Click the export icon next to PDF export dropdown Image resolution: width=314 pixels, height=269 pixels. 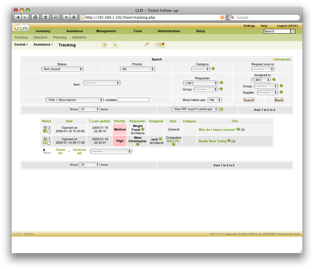pos(221,109)
